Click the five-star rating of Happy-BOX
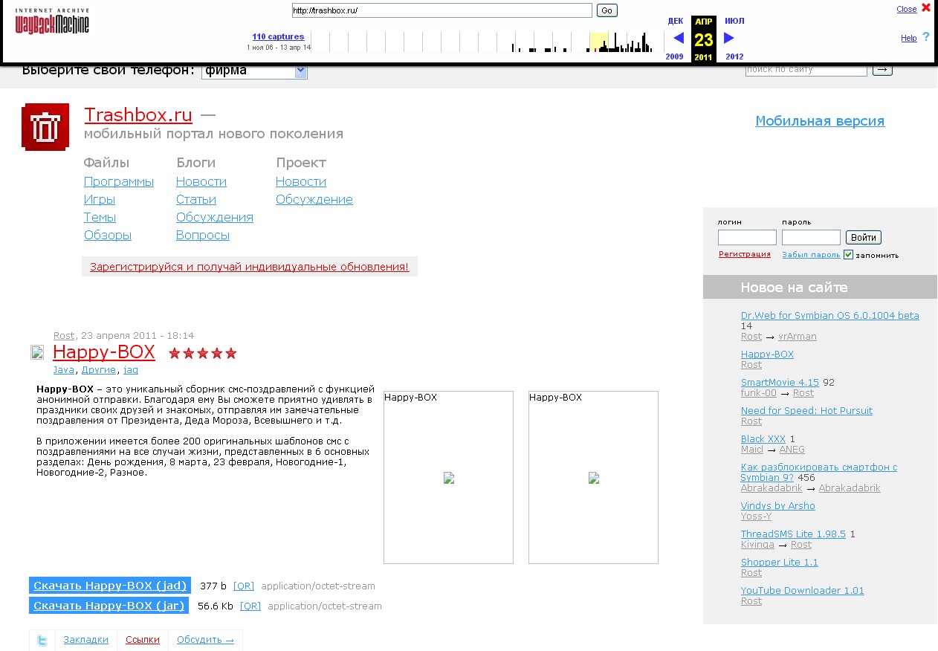 [203, 353]
